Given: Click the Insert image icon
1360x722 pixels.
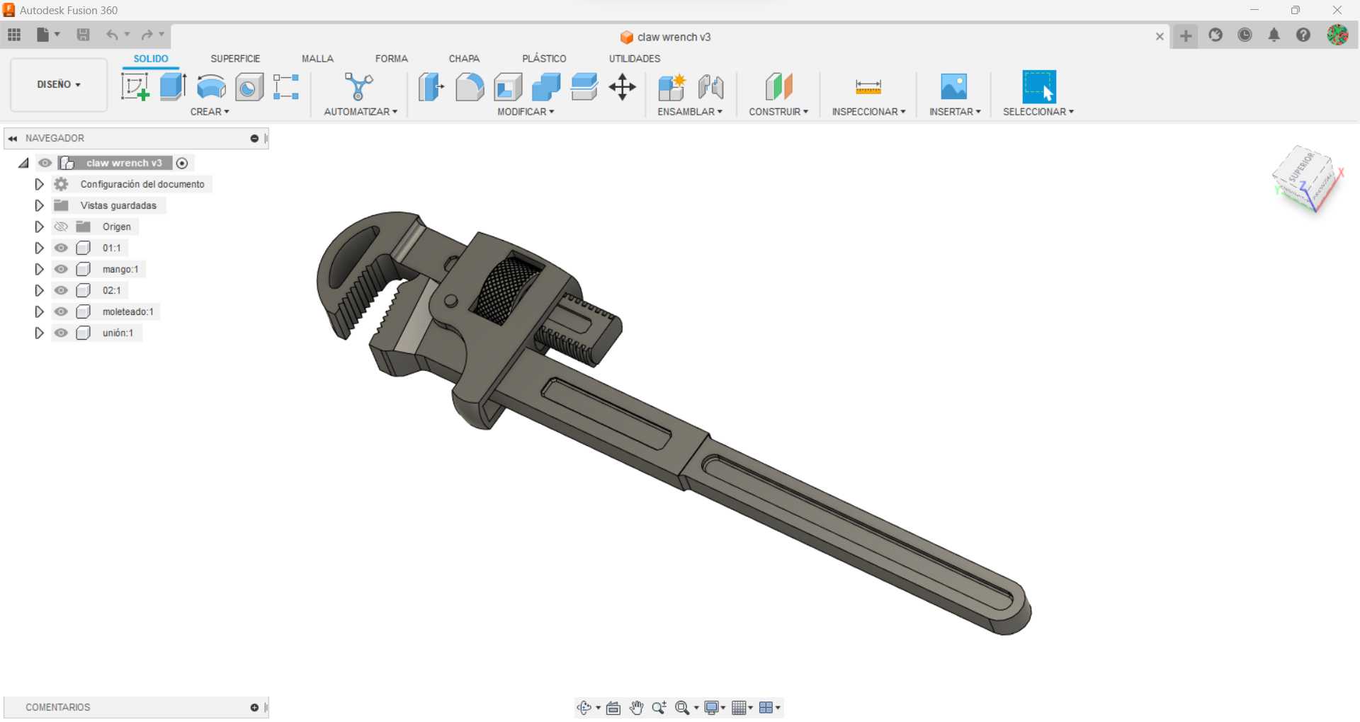Looking at the screenshot, I should (x=954, y=87).
